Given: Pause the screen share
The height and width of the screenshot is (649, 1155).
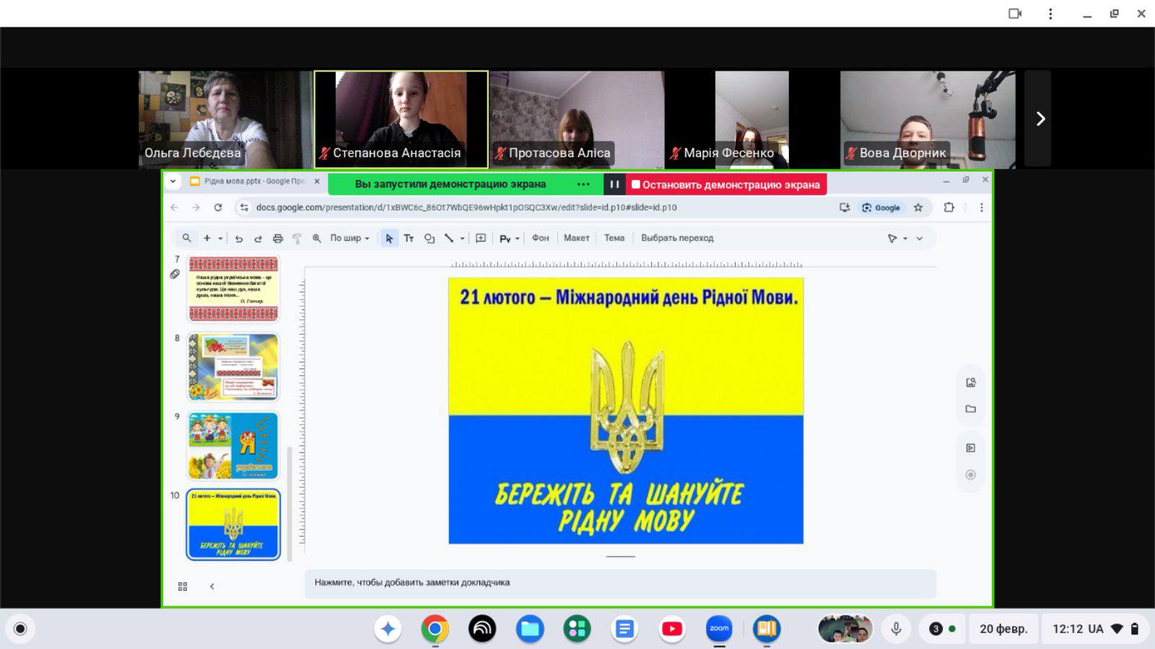Looking at the screenshot, I should pyautogui.click(x=614, y=185).
